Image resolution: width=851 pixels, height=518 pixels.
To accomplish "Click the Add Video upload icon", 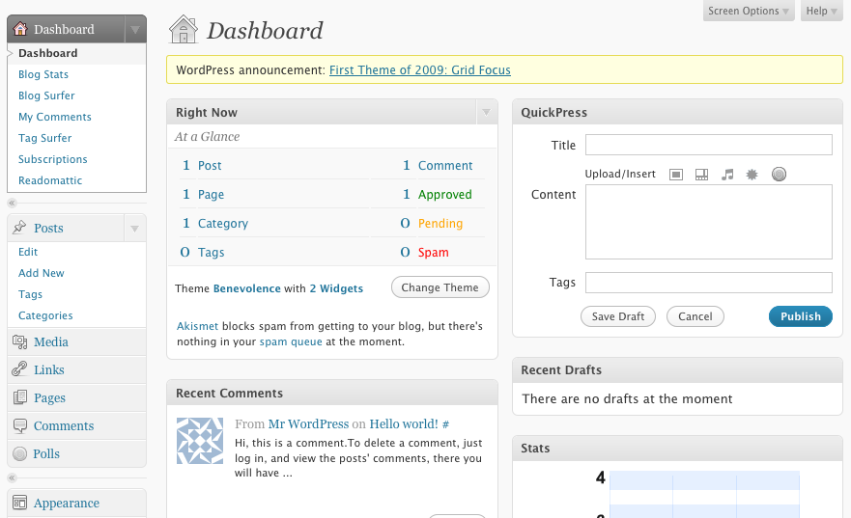I will pyautogui.click(x=701, y=175).
